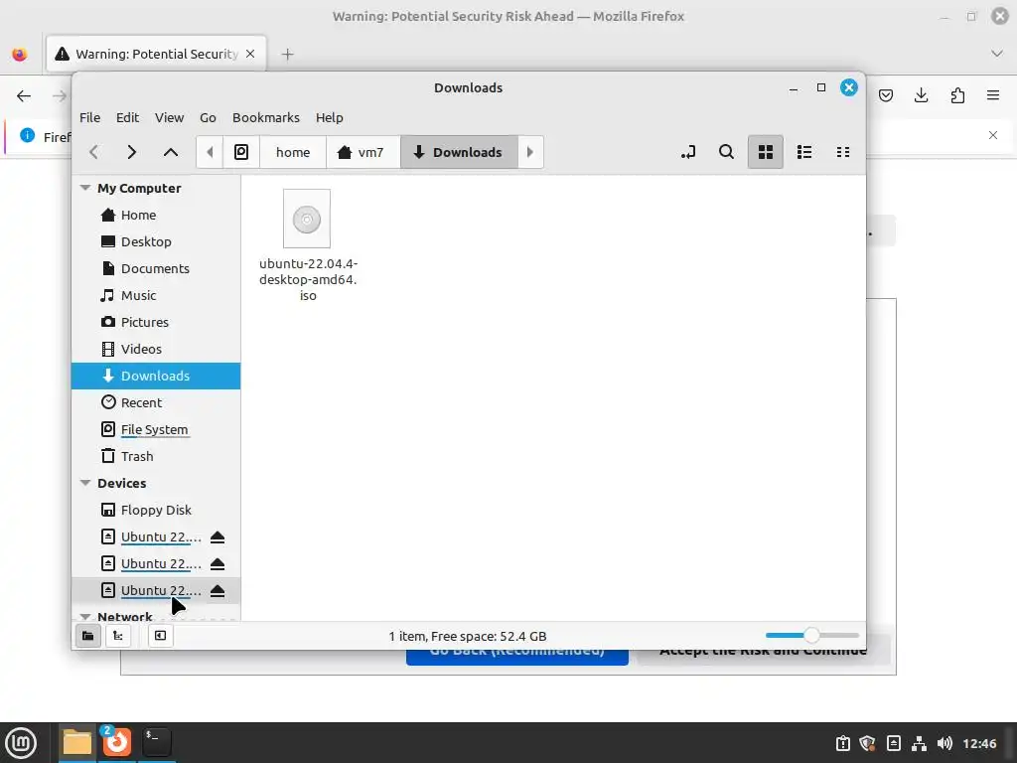This screenshot has width=1017, height=763.
Task: Open Trash in the sidebar
Action: tap(156, 456)
